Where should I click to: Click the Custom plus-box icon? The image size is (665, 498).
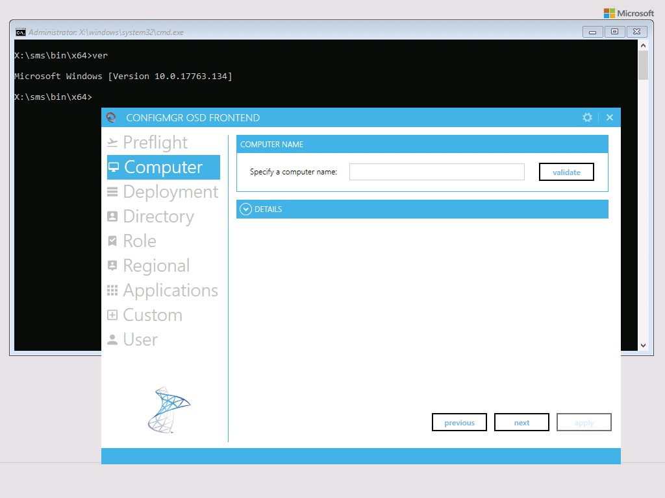coord(112,314)
